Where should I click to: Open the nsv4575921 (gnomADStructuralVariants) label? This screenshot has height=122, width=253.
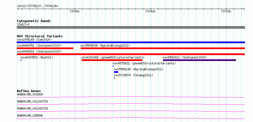click(144, 63)
